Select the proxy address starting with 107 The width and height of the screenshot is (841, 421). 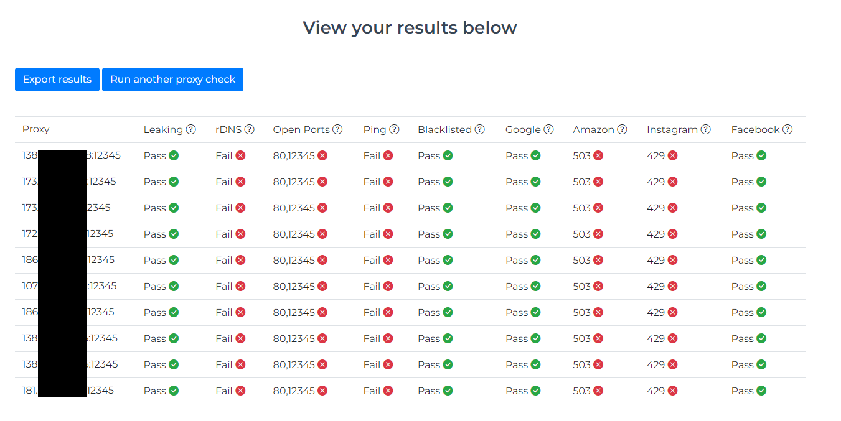click(x=69, y=286)
